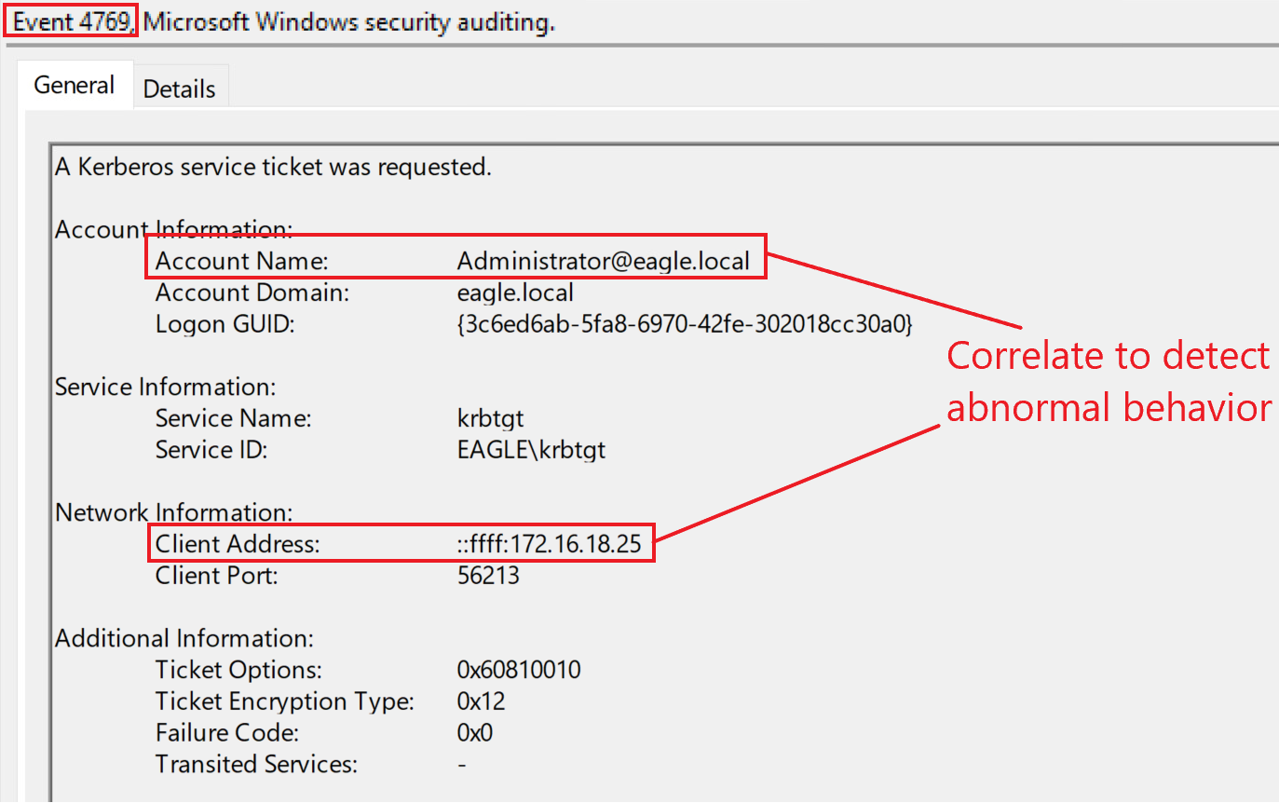This screenshot has height=803, width=1279.
Task: Click the Kerberos service ticket requested line
Action: [x=273, y=168]
